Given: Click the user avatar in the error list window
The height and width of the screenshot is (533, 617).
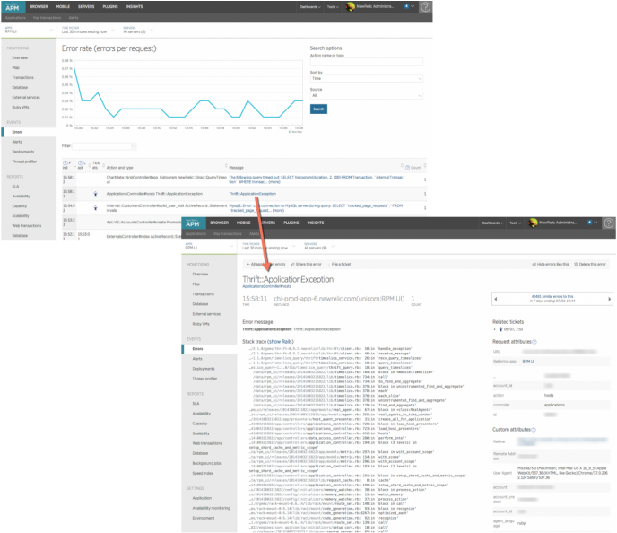Looking at the screenshot, I should [x=351, y=6].
